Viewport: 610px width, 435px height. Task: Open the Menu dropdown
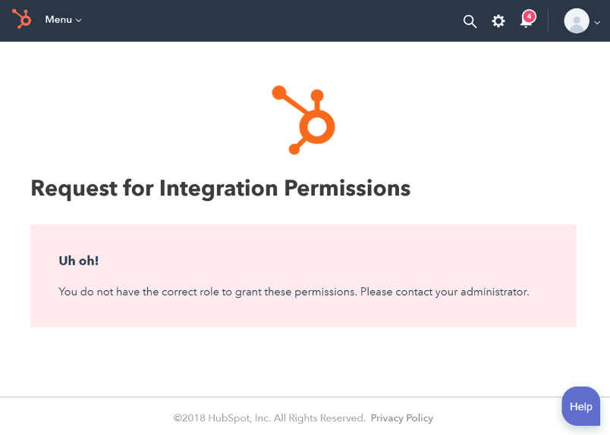coord(63,20)
